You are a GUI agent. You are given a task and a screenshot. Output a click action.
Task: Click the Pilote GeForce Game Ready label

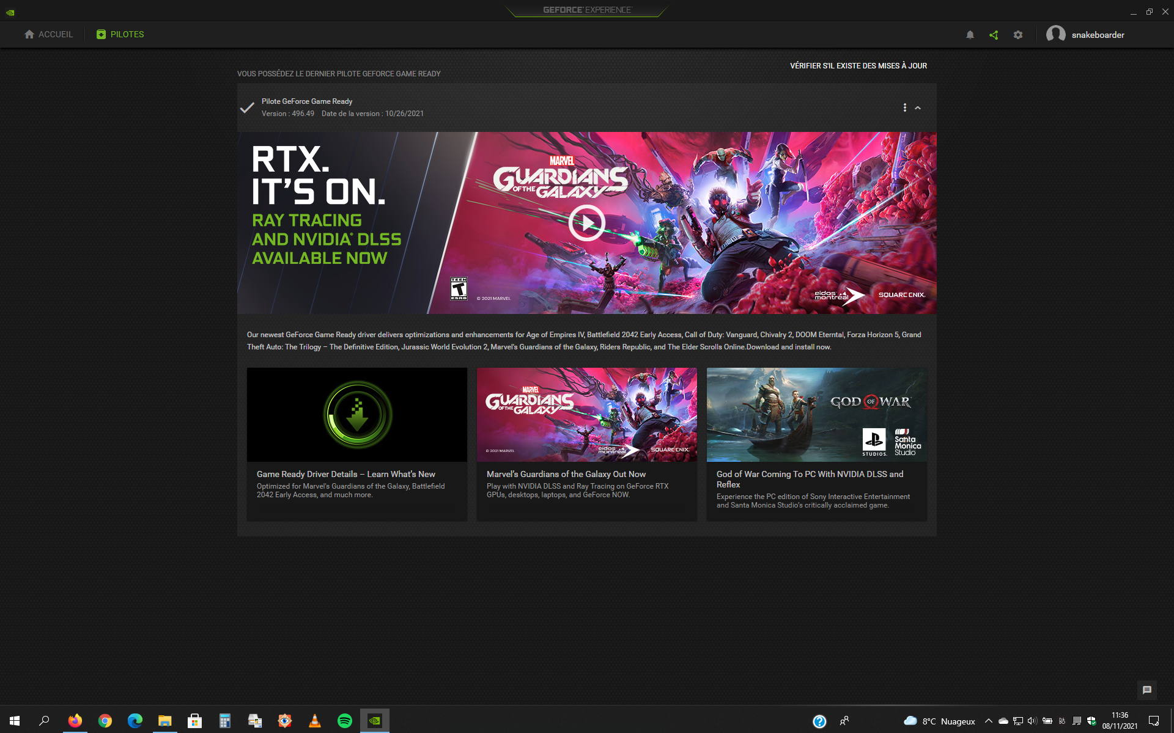[x=307, y=101]
